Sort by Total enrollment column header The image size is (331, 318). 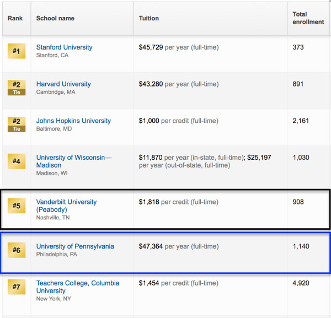click(x=308, y=18)
